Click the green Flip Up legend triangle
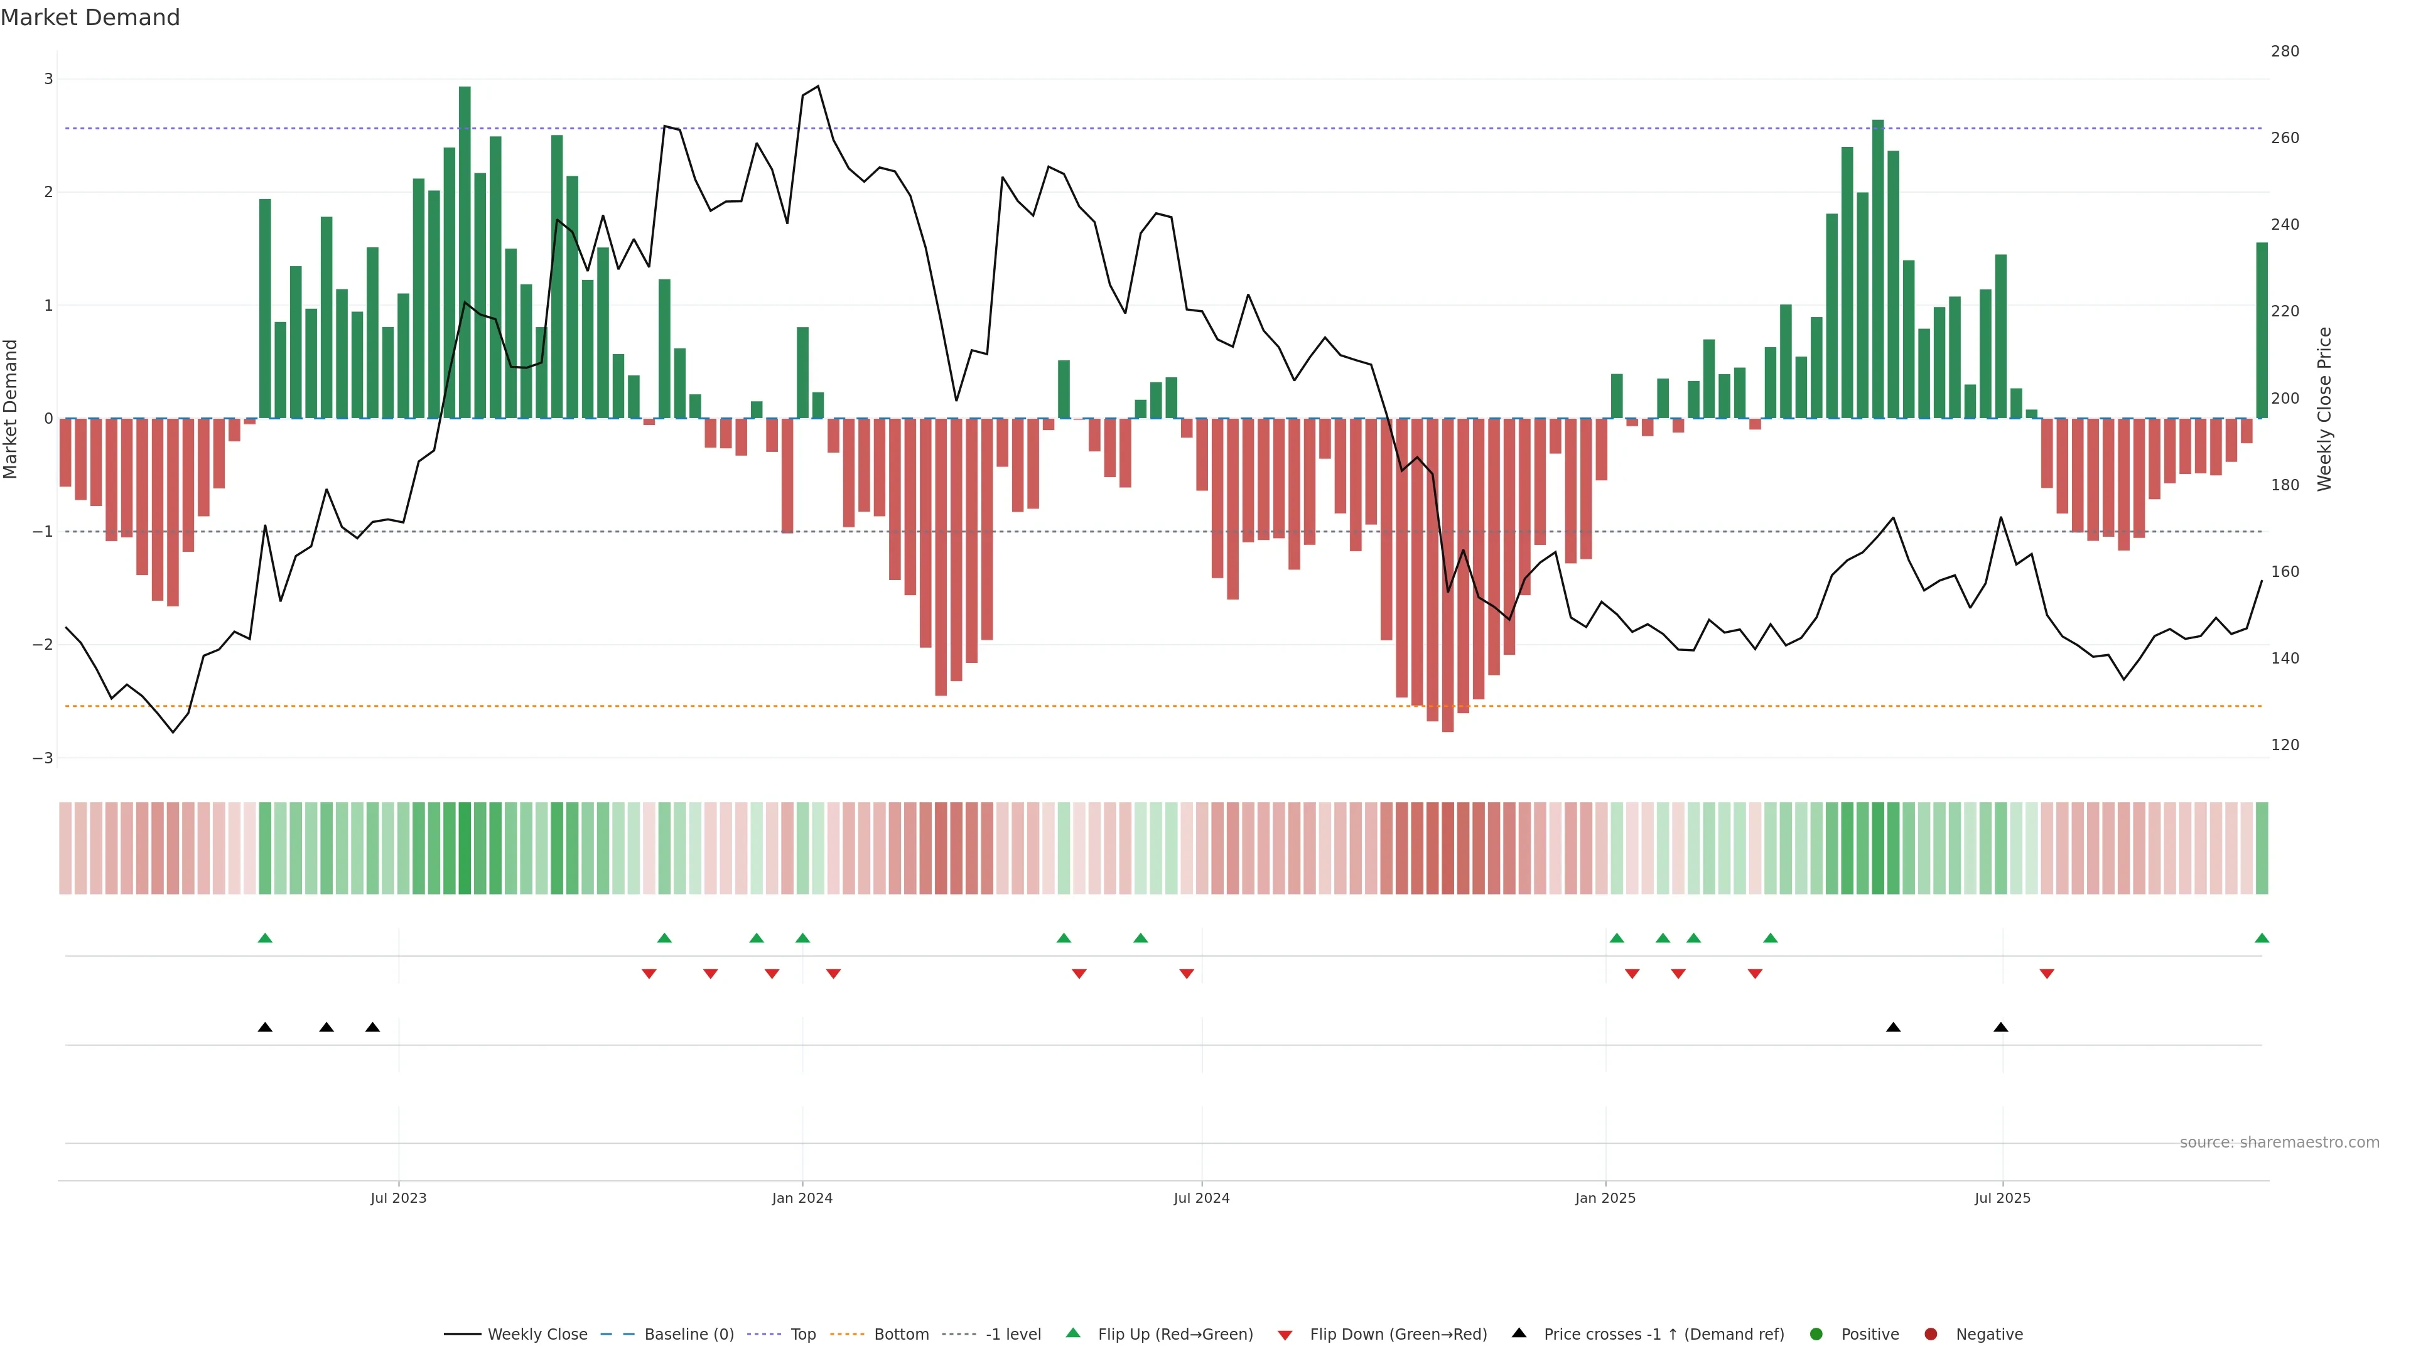2411x1356 pixels. (x=1074, y=1333)
